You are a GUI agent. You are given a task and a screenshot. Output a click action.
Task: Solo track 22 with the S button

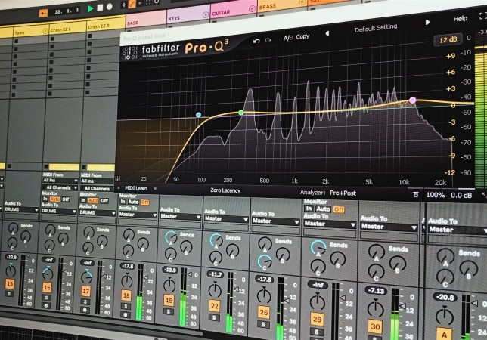coord(214,317)
